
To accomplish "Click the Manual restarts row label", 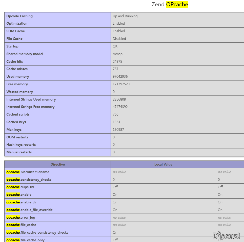I will [19, 152].
